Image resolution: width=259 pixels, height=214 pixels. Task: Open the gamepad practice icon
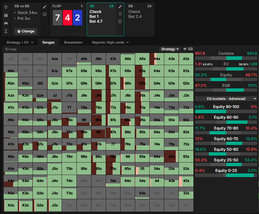pos(6,23)
